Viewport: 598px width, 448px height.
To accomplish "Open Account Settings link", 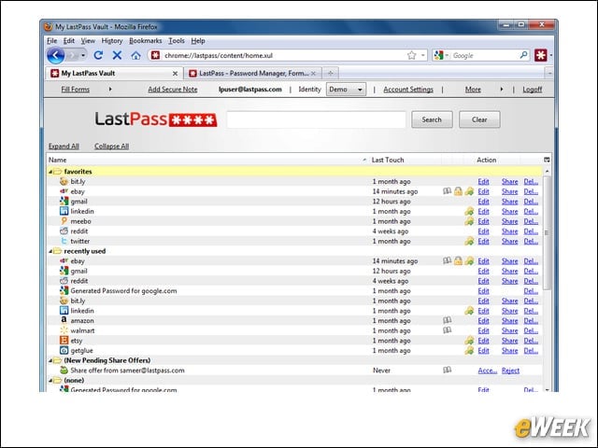I will point(408,90).
